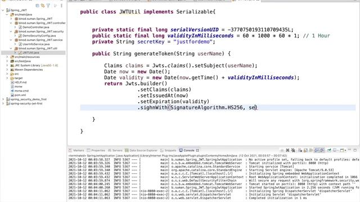Click 'SignatureAlgorithm.HS256' in editor
The width and height of the screenshot is (360, 202).
coord(206,107)
